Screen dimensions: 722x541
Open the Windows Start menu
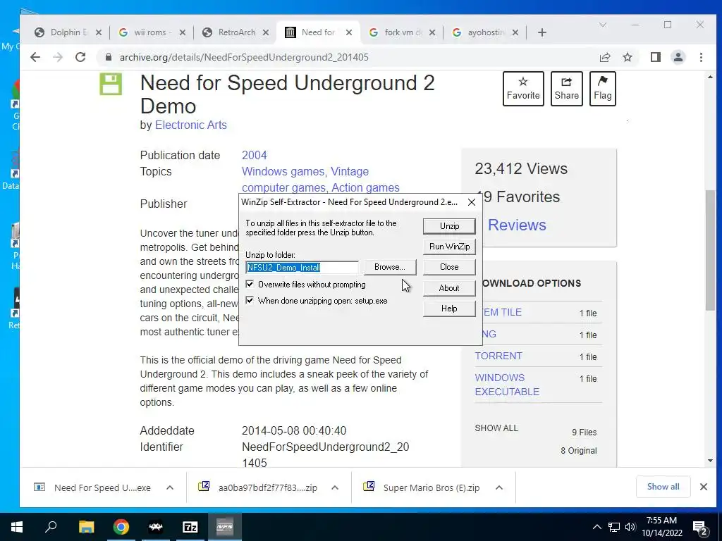pos(17,527)
